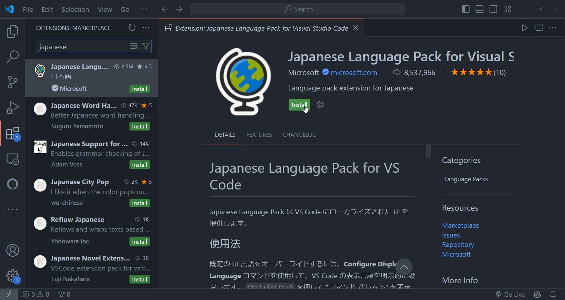This screenshot has width=565, height=300.
Task: Open the View menu
Action: [105, 9]
